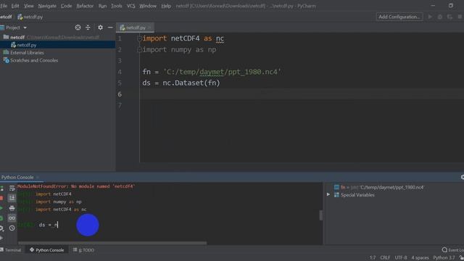This screenshot has height=261, width=464.
Task: Open Project panel settings gear
Action: (100, 28)
